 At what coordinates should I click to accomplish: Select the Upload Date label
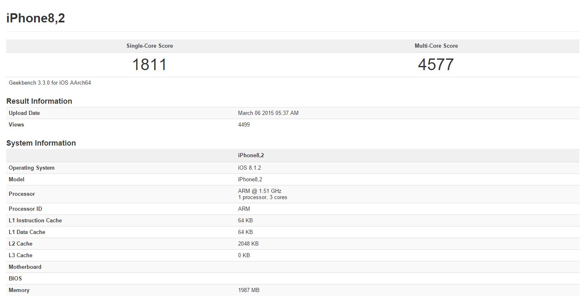(x=24, y=113)
